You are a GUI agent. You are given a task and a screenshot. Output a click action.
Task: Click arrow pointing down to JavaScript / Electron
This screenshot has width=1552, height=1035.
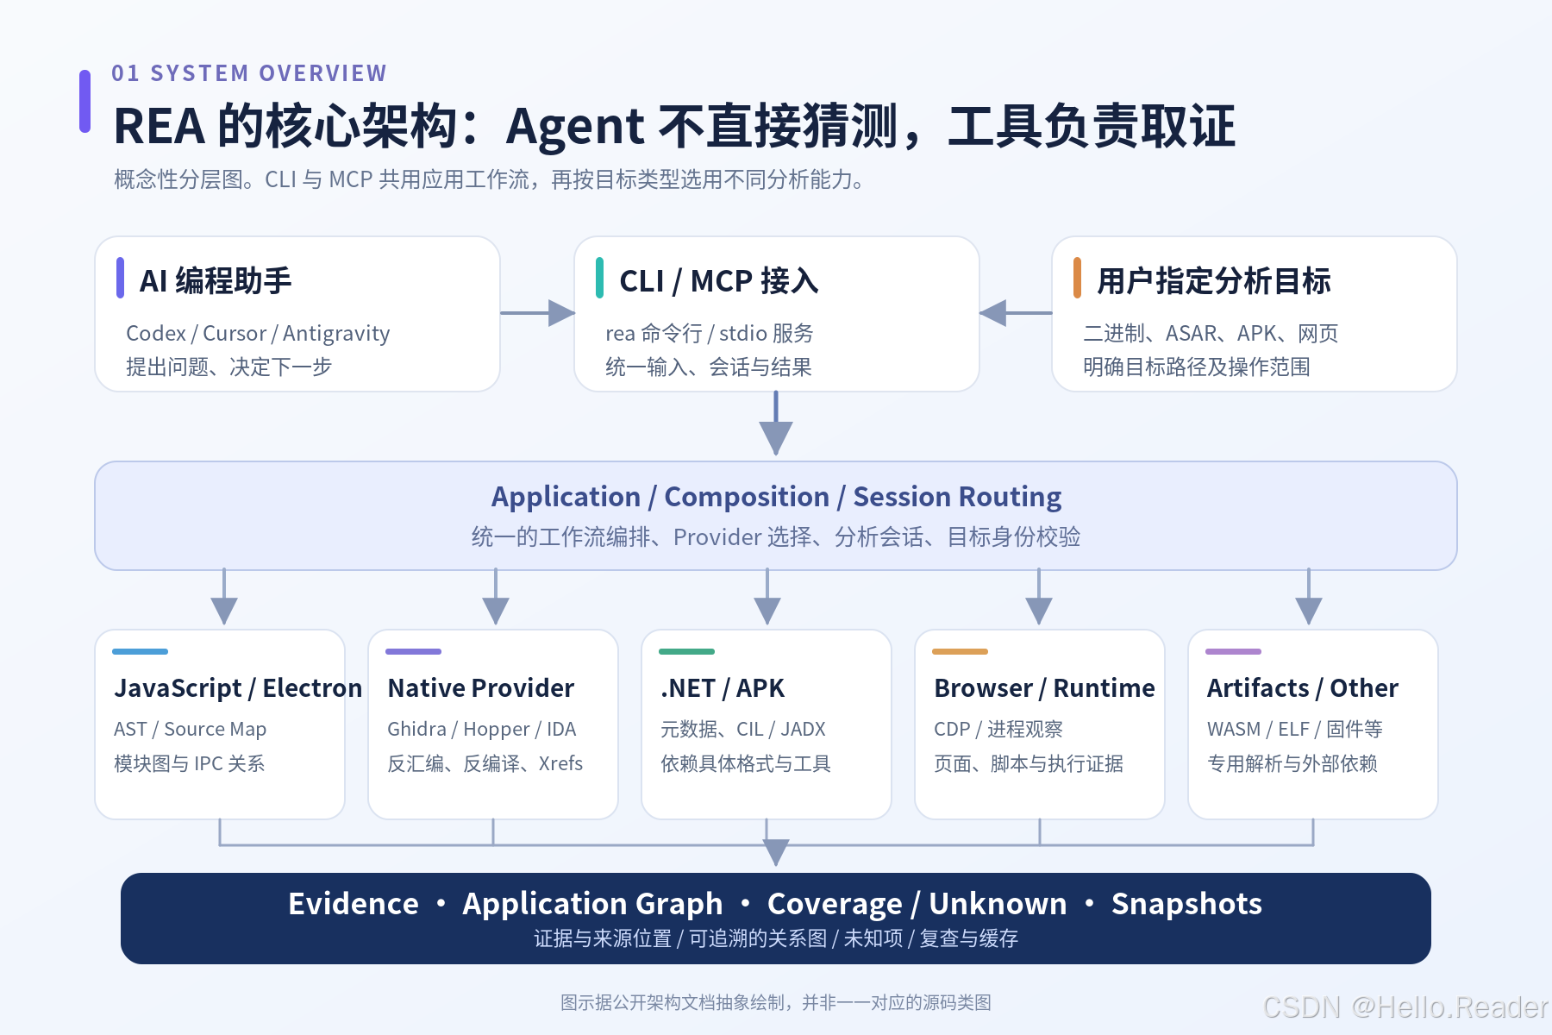pos(224,597)
